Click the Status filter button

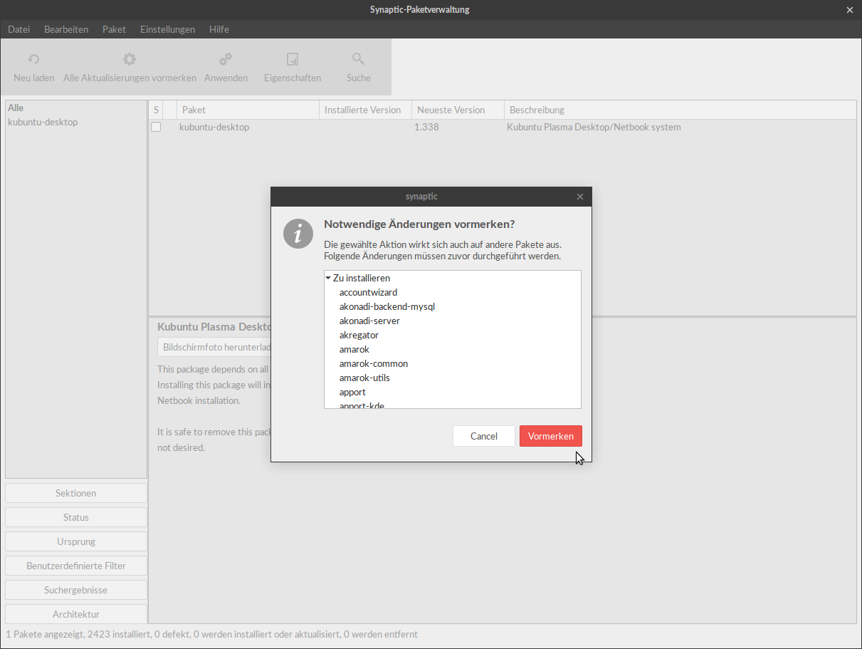[x=76, y=517]
